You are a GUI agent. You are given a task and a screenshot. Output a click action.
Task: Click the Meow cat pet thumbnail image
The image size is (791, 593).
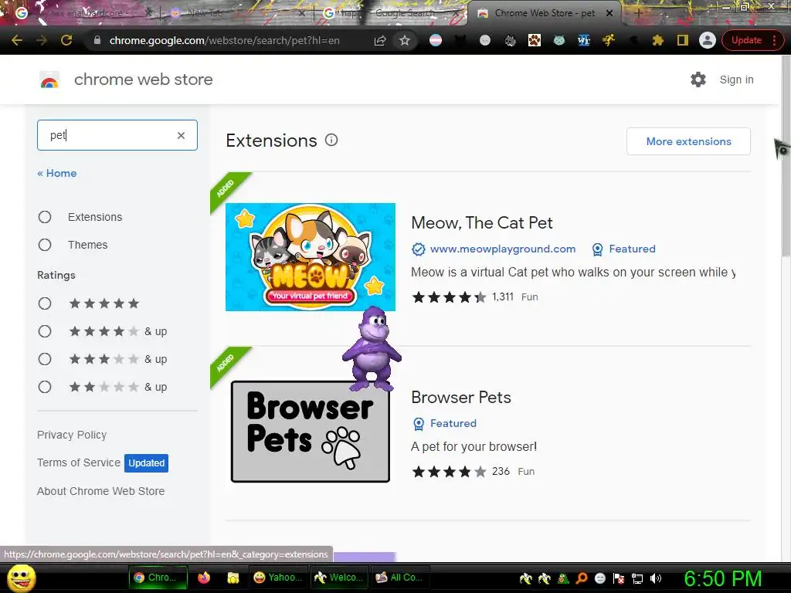pos(311,256)
